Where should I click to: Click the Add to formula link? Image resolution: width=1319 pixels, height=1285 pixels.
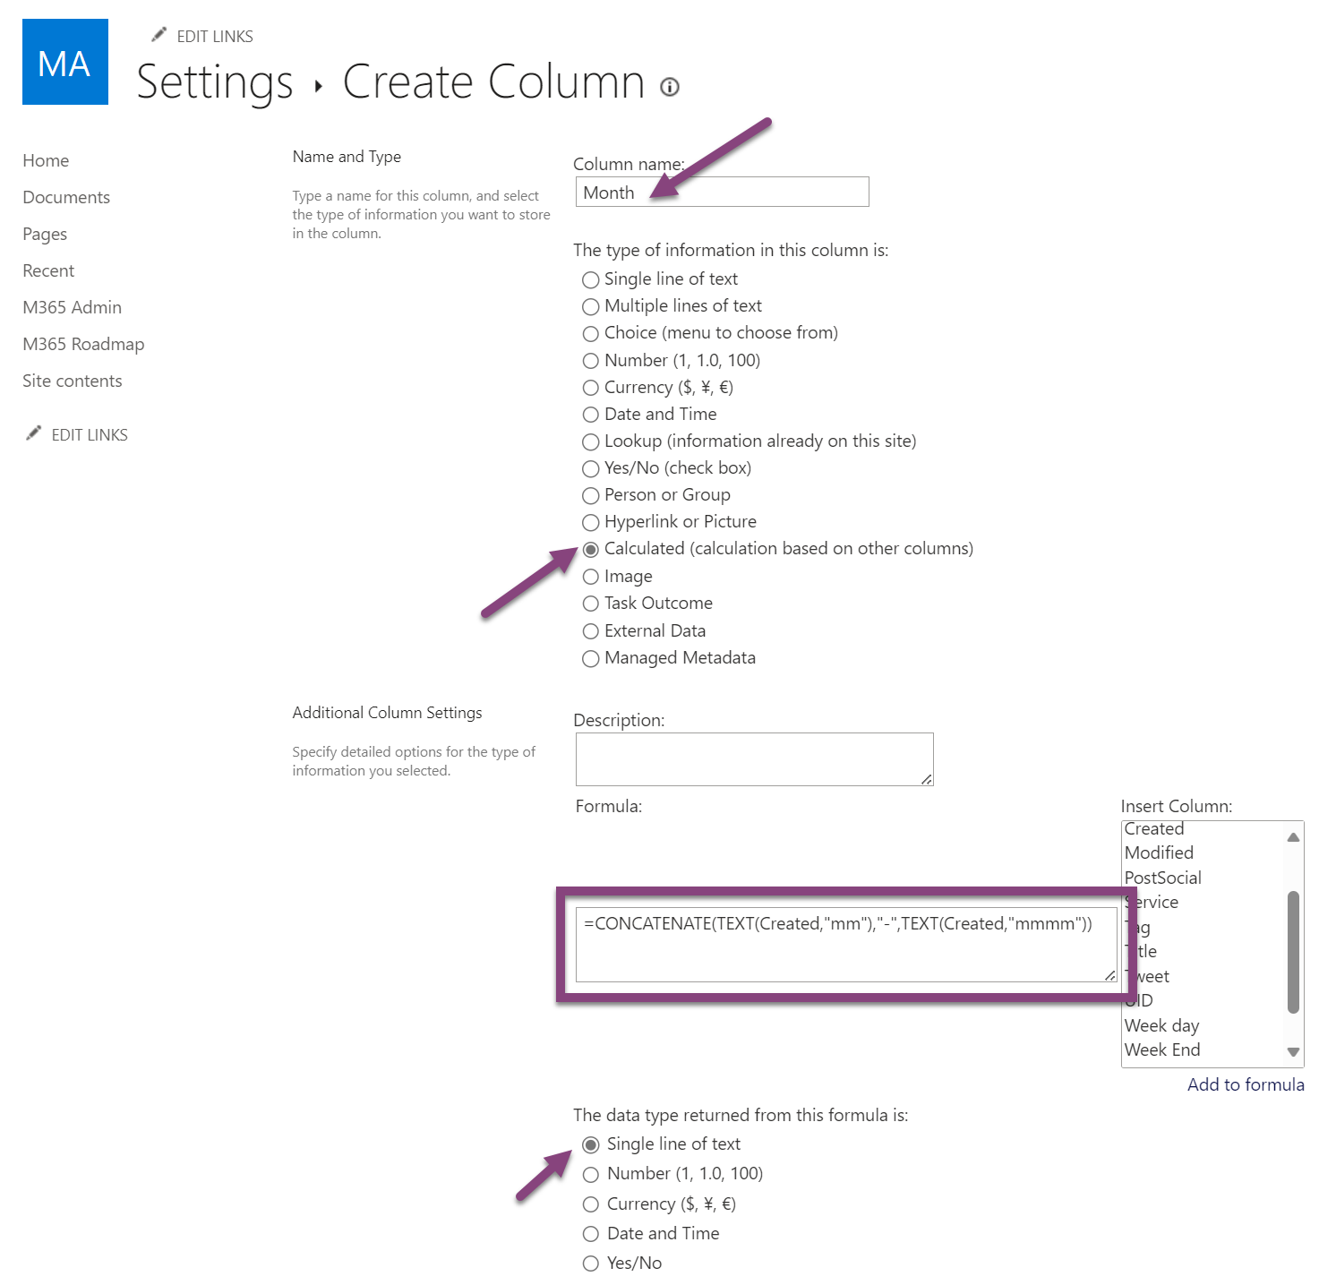click(1245, 1084)
